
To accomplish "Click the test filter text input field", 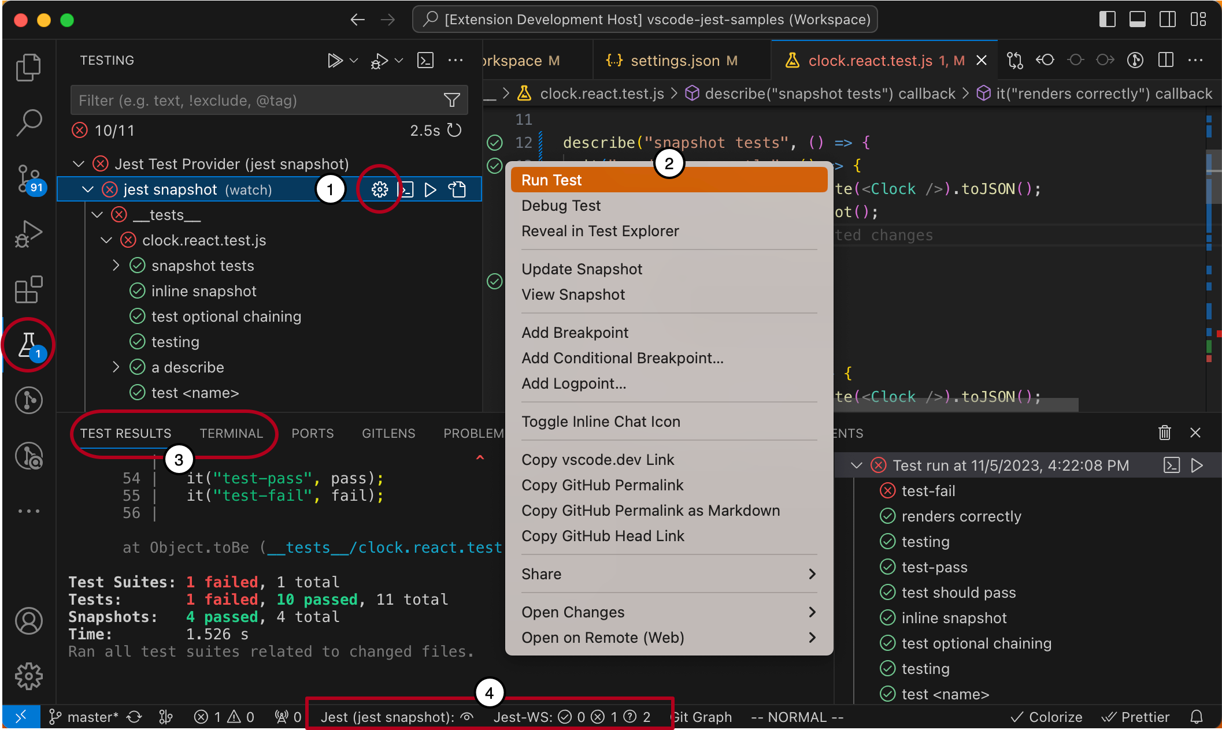I will [x=254, y=100].
